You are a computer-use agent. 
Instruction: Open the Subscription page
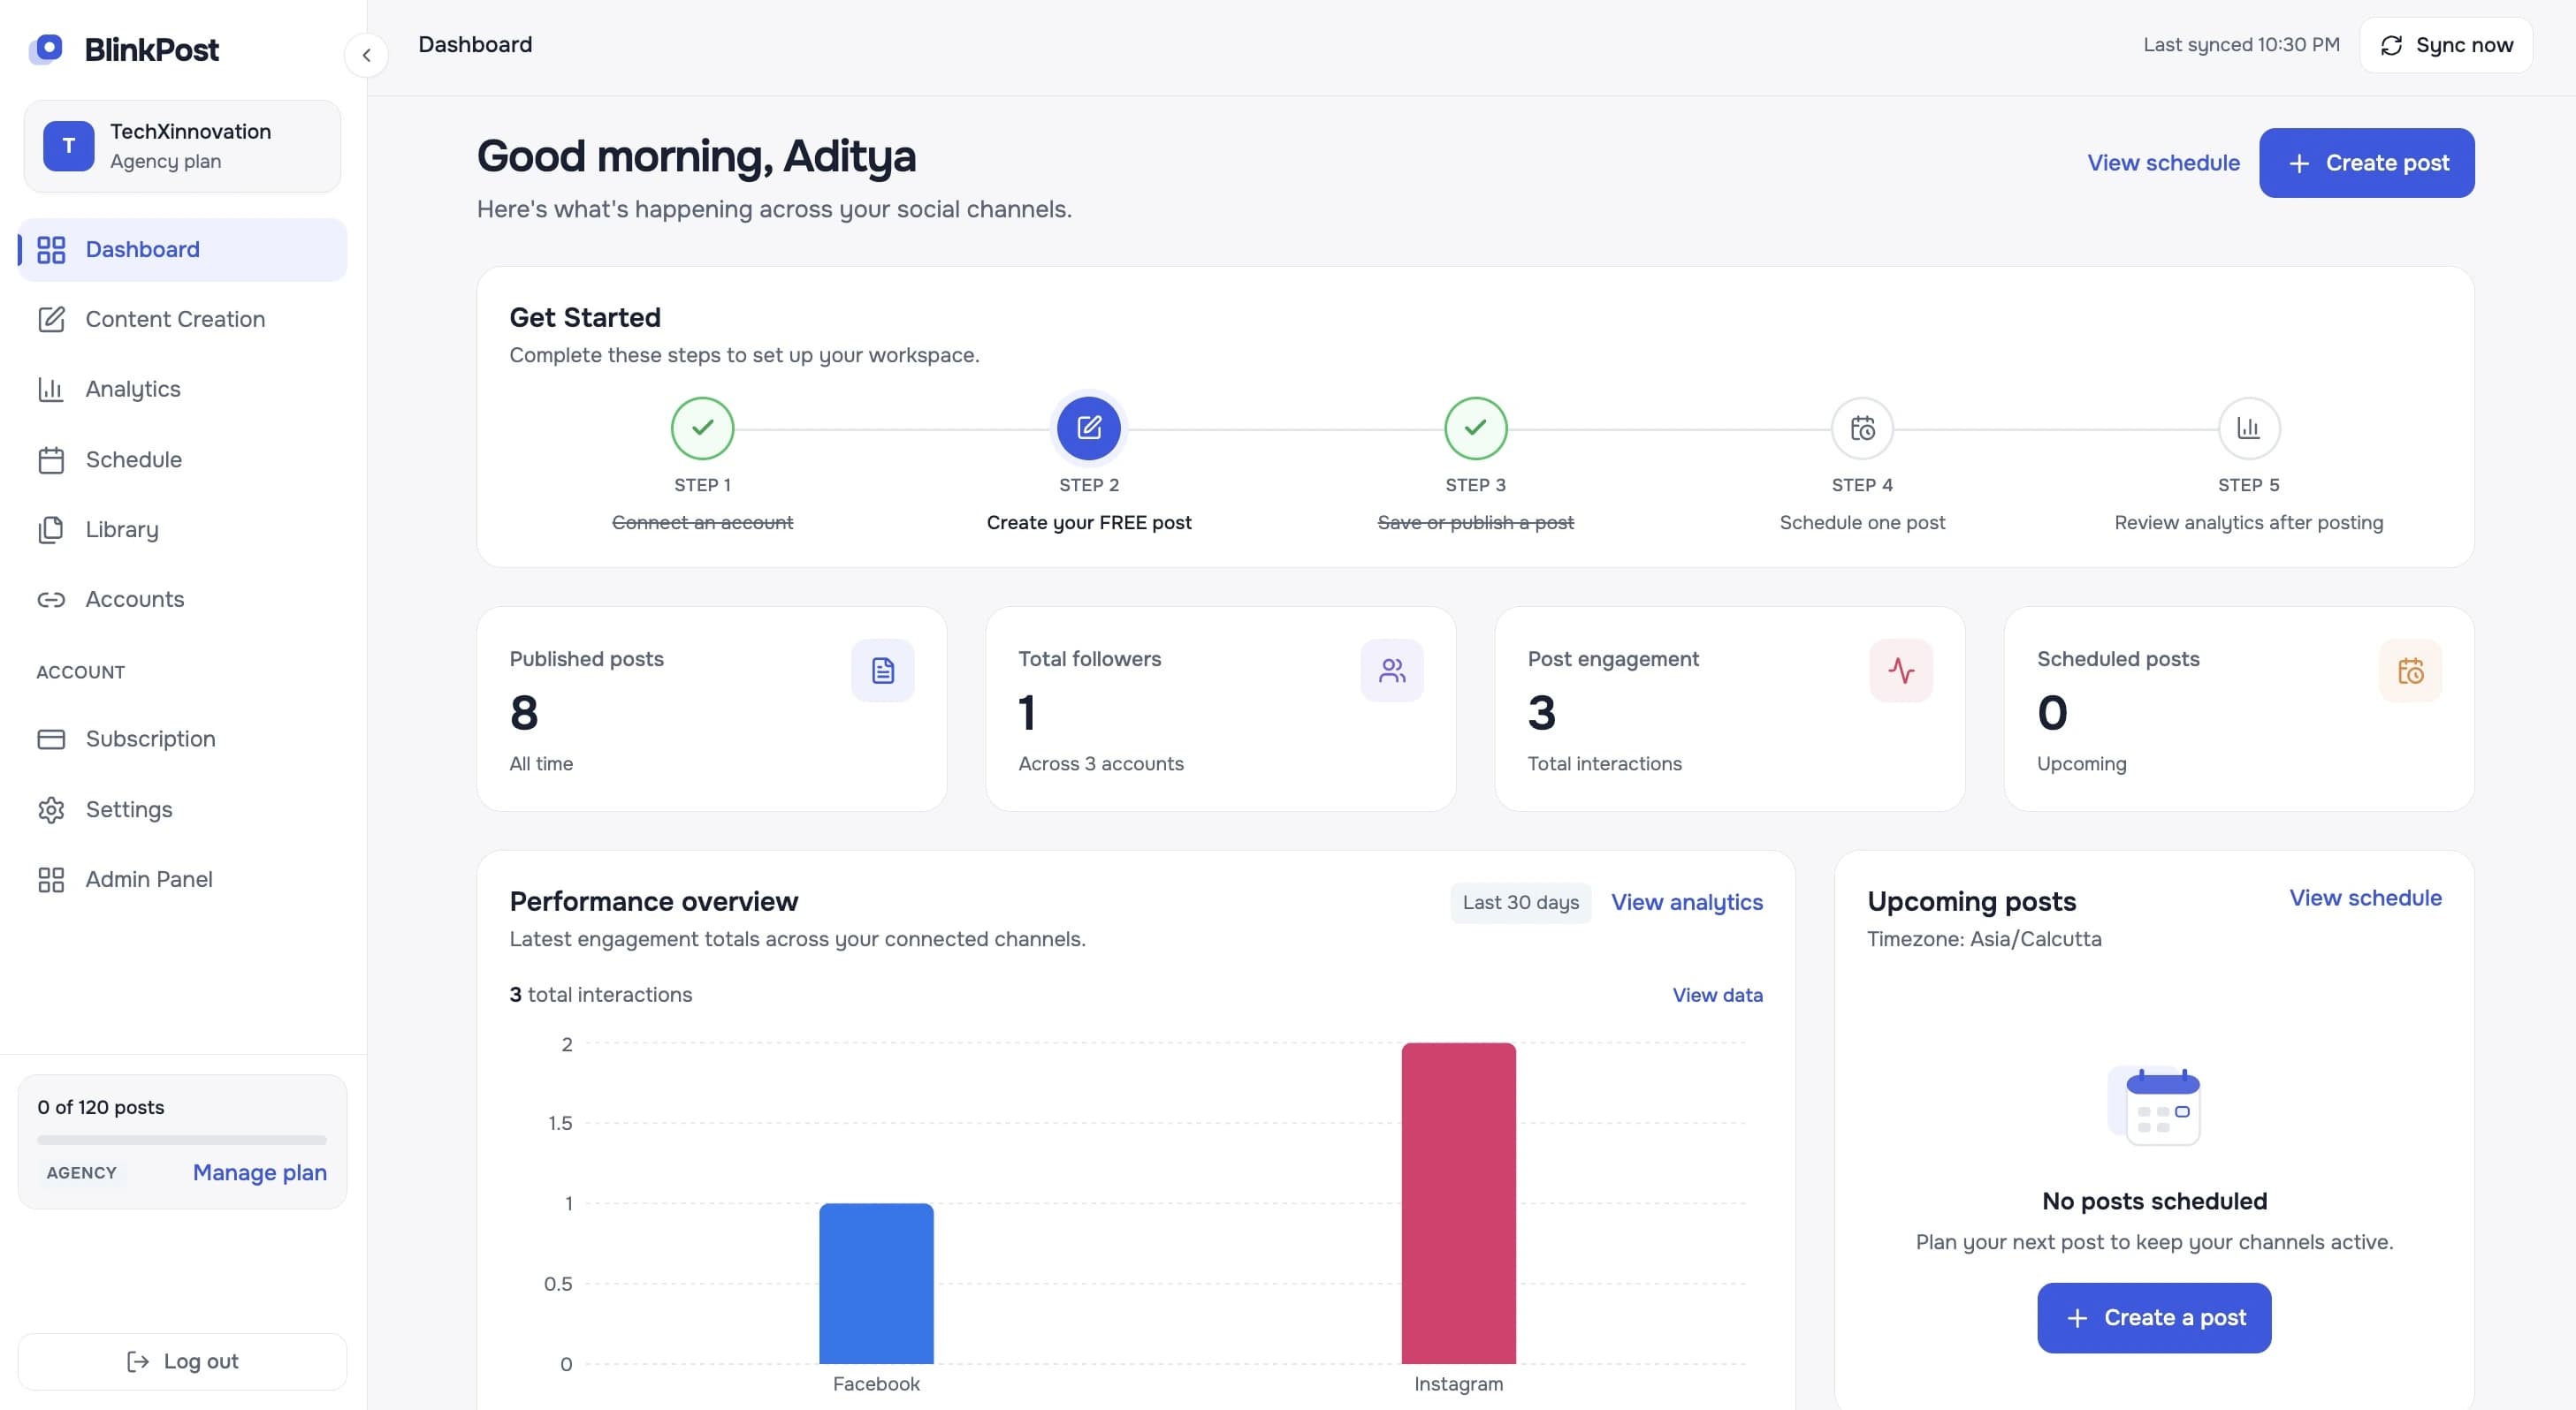182,739
